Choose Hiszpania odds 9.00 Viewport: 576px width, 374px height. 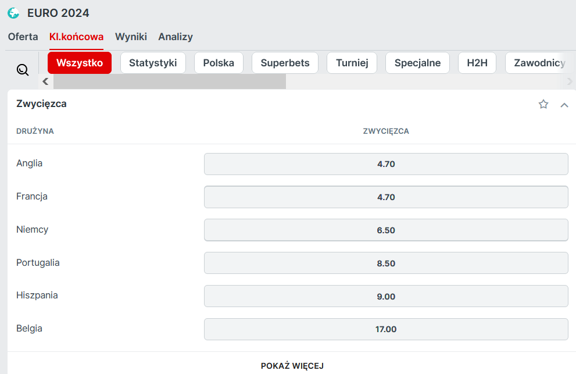click(x=386, y=297)
